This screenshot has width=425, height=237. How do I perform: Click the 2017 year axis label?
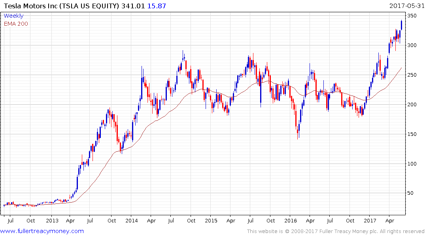click(370, 221)
